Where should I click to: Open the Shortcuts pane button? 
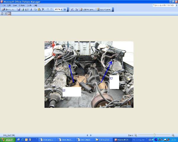[x=8, y=9]
